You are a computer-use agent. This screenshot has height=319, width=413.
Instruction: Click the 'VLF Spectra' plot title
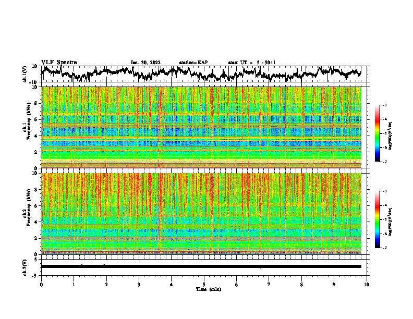point(59,63)
